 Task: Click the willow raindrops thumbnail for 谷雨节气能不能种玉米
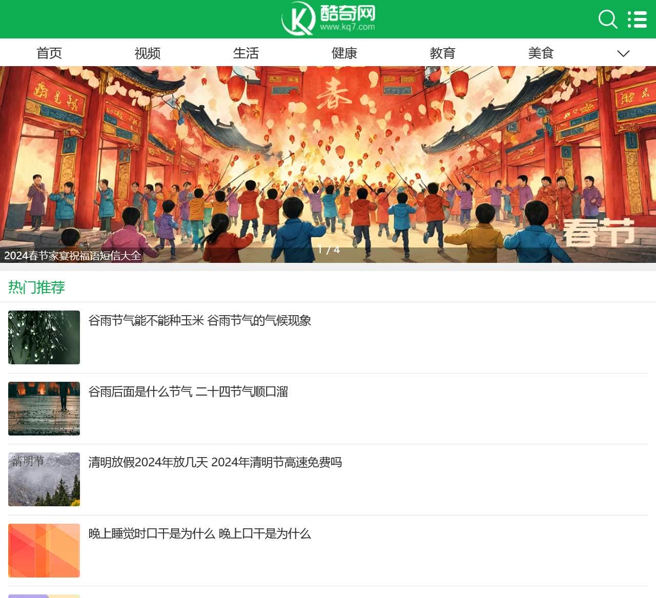click(44, 337)
